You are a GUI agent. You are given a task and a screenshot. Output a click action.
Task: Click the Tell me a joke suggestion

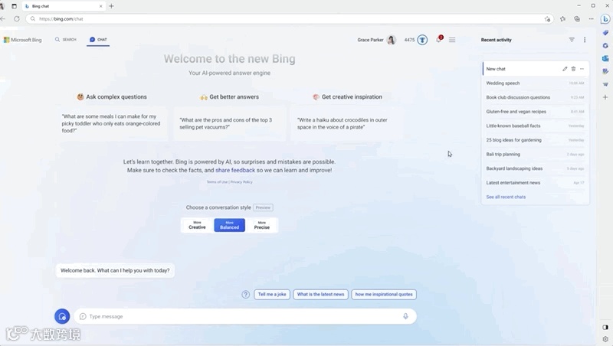272,295
